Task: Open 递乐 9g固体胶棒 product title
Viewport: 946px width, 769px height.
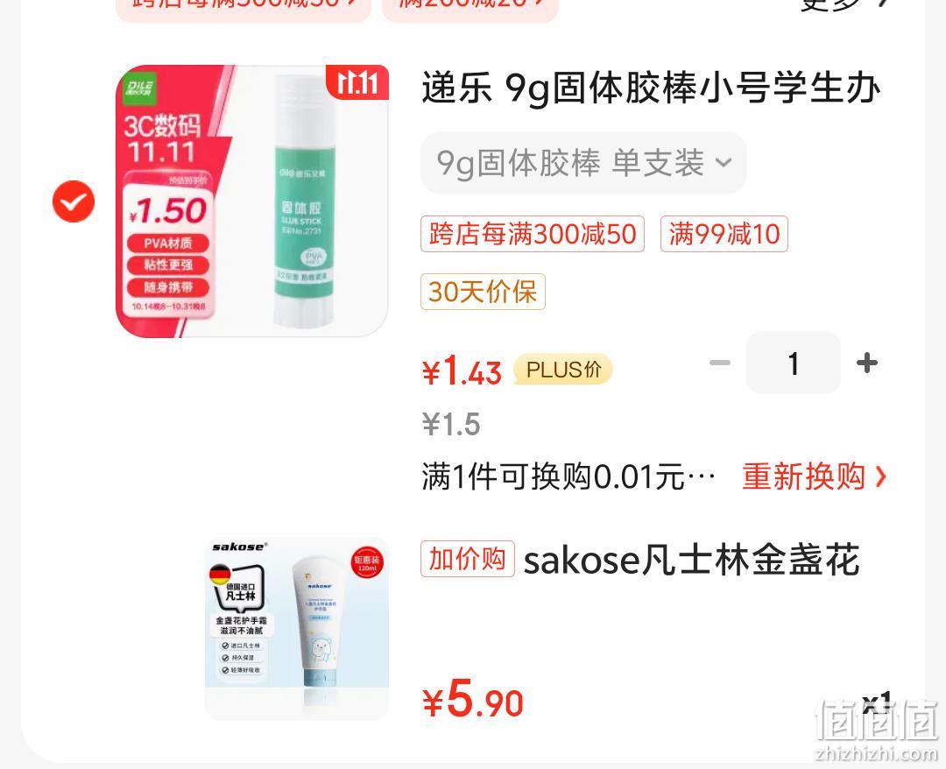Action: (651, 88)
